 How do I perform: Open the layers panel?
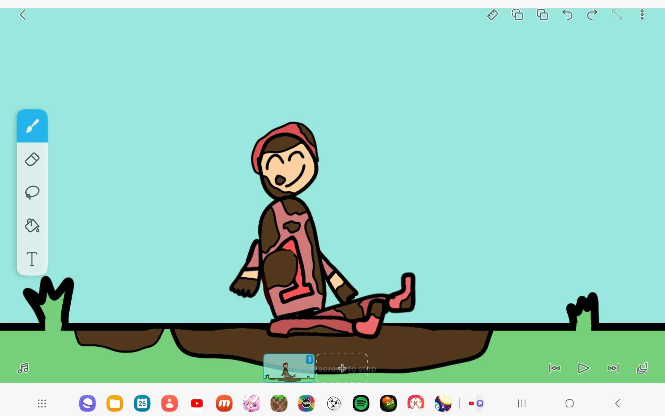pos(642,369)
